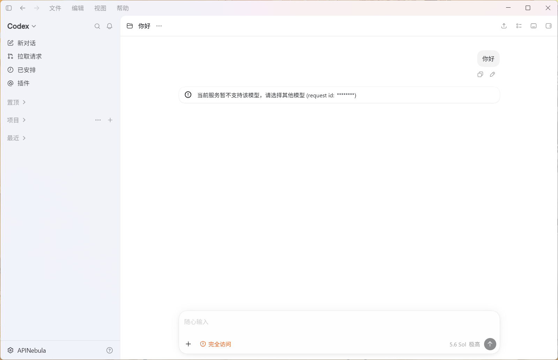This screenshot has width=558, height=360.
Task: Toggle the bottom panel icon
Action: click(534, 26)
